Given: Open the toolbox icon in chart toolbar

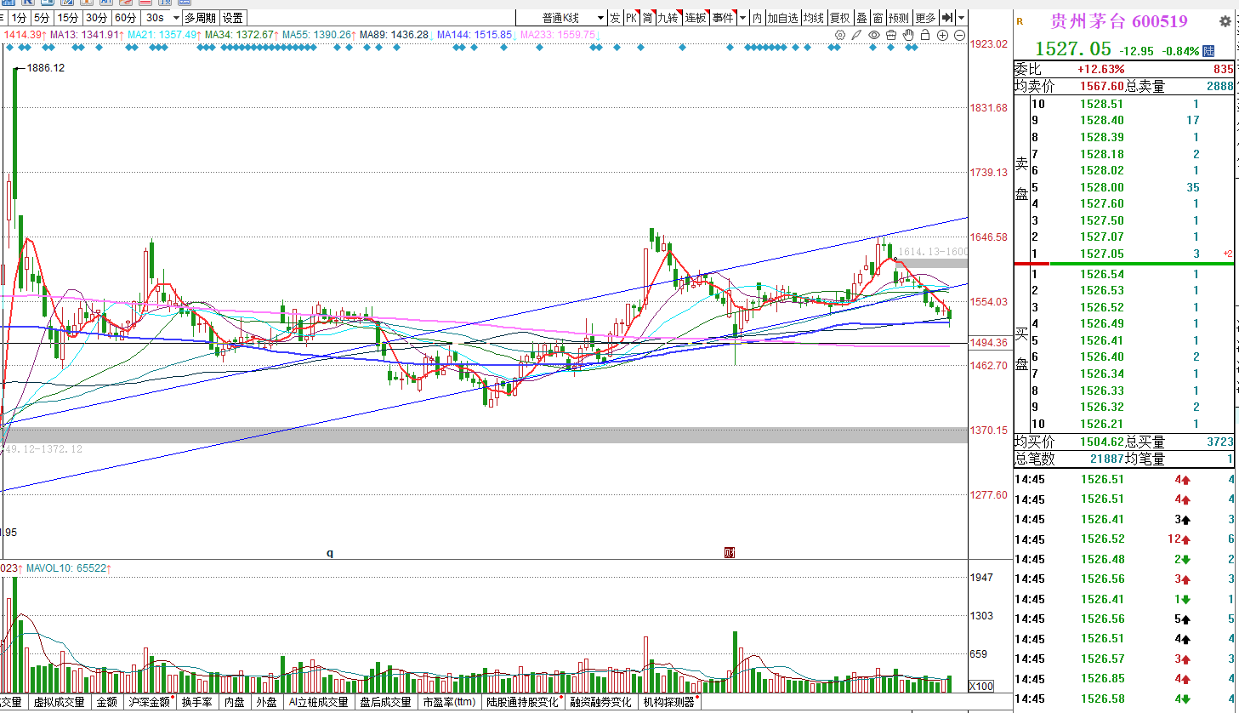Looking at the screenshot, I should (x=891, y=35).
